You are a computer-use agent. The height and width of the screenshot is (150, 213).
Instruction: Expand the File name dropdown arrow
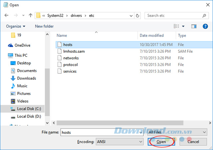(x=141, y=132)
